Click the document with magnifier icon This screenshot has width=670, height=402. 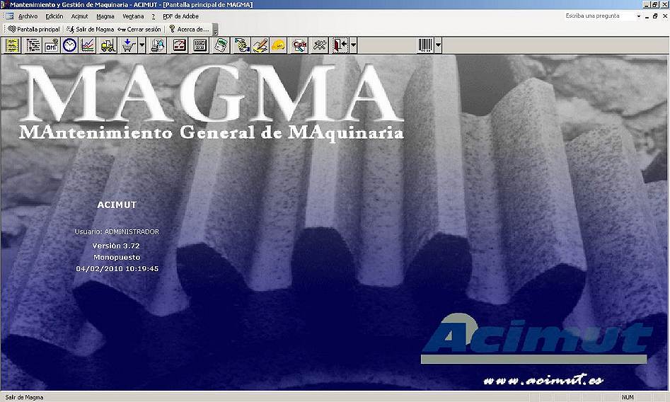coord(158,45)
